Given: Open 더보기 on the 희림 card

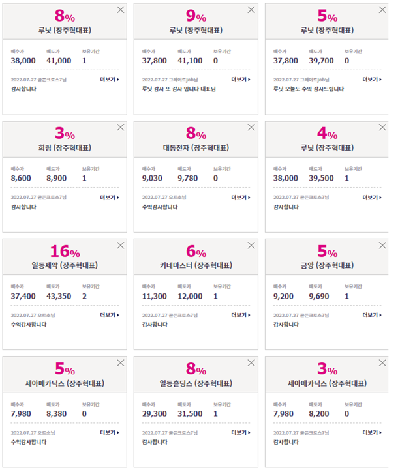Looking at the screenshot, I should click(x=110, y=198).
